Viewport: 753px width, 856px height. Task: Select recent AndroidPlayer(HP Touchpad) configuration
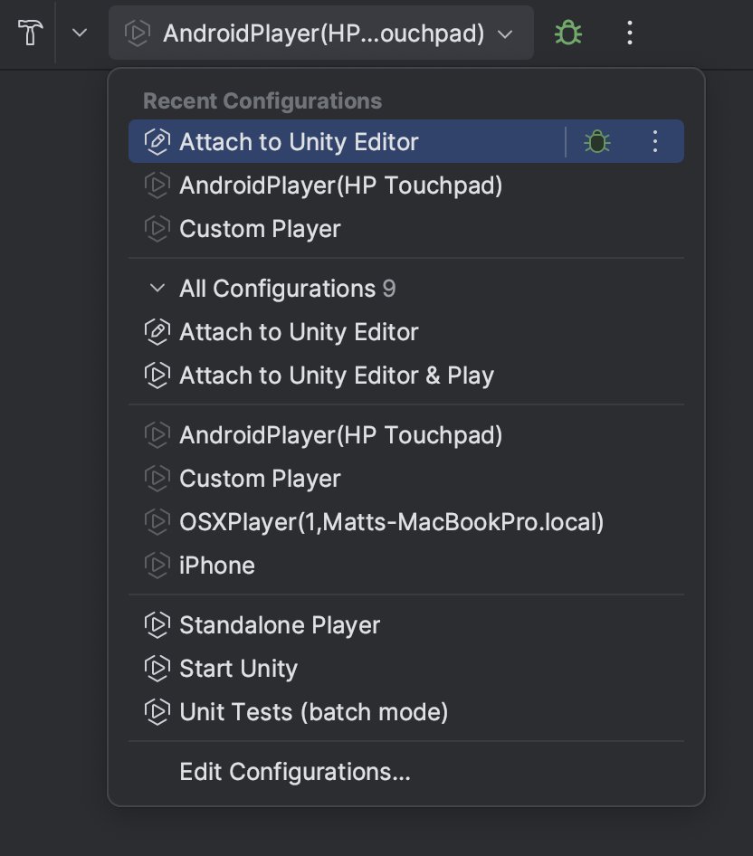click(x=405, y=185)
